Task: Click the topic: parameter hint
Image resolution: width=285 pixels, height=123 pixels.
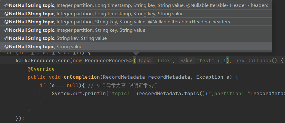Action: click(145, 61)
